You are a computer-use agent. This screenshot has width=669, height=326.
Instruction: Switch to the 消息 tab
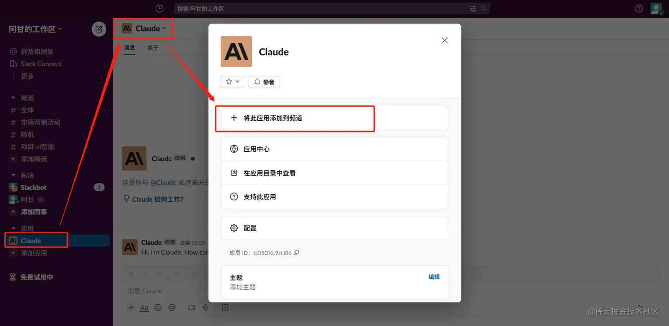click(129, 47)
